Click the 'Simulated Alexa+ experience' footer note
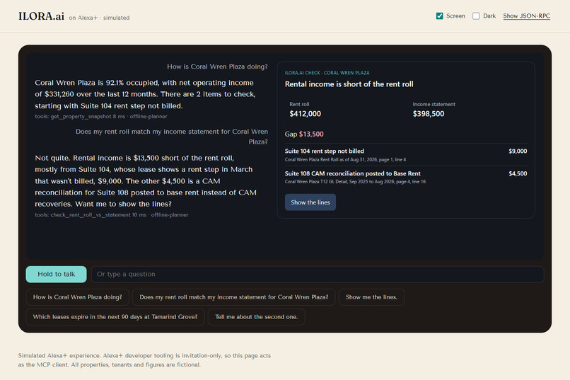The width and height of the screenshot is (570, 380). point(144,360)
